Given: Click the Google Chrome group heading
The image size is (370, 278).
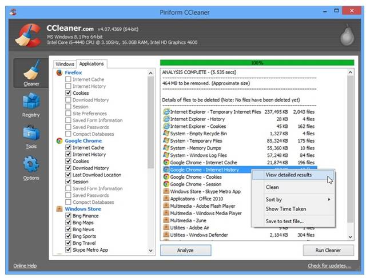Looking at the screenshot, I should [x=83, y=141].
